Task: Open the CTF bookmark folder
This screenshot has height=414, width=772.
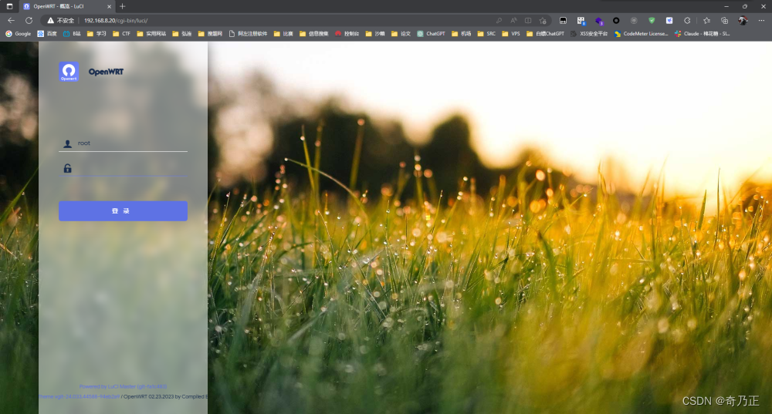Action: coord(122,34)
